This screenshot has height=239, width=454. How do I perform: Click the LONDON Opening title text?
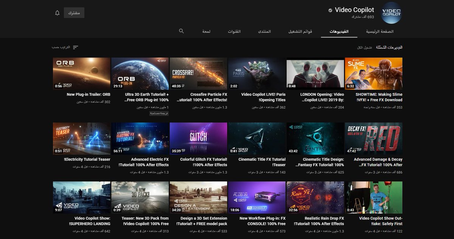[x=322, y=97]
